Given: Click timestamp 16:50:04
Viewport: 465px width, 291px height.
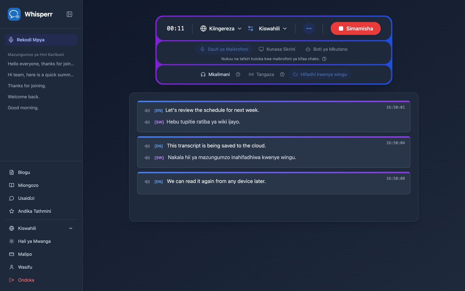Looking at the screenshot, I should tap(396, 143).
